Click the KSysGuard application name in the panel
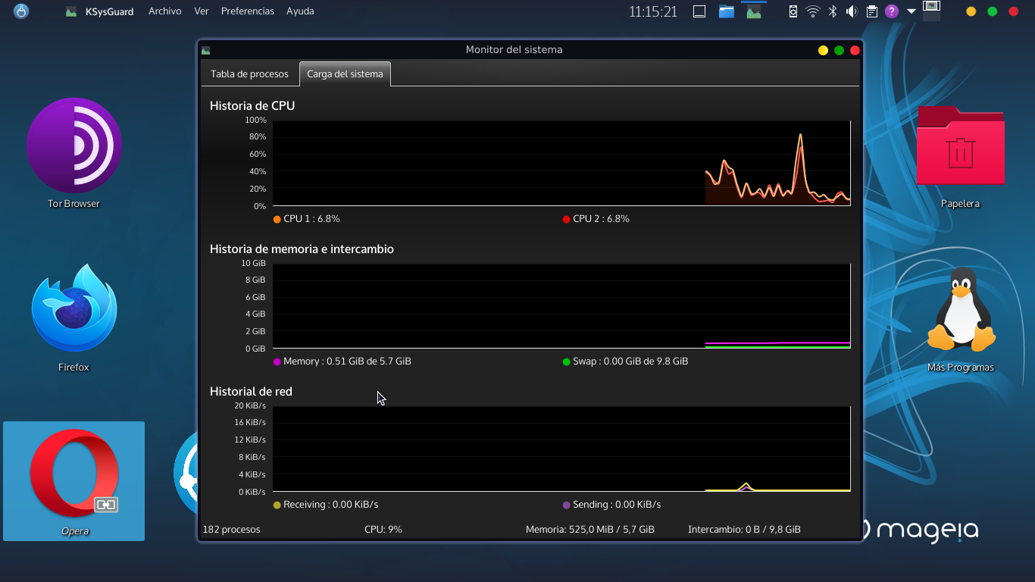Viewport: 1035px width, 582px height. coord(110,11)
